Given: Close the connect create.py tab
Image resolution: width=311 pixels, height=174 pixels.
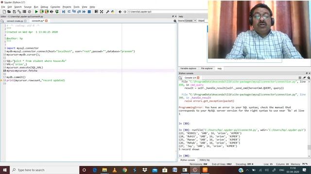Looking at the screenshot, I should pyautogui.click(x=25, y=21).
